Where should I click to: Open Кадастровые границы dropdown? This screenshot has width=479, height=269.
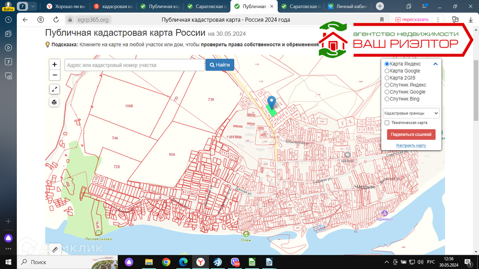[x=411, y=113]
